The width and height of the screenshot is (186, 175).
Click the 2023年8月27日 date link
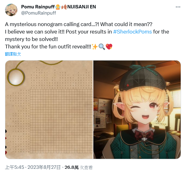point(44,167)
